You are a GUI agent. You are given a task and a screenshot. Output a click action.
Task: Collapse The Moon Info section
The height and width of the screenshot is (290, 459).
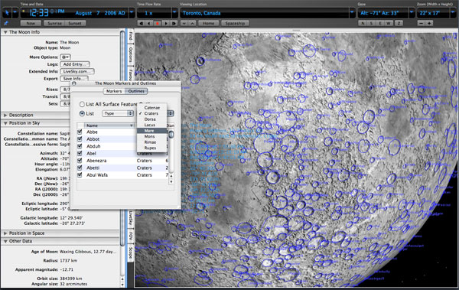[5, 32]
